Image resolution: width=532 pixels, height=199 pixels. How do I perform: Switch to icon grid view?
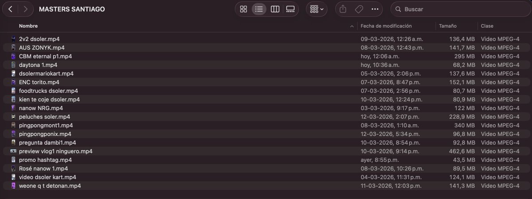point(243,9)
